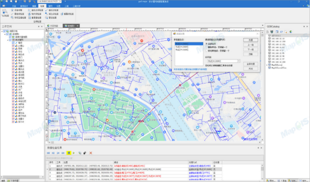Click the 飞点检查 large ribbon icon
Viewport: 310px width, 182px height.
[x=5, y=12]
